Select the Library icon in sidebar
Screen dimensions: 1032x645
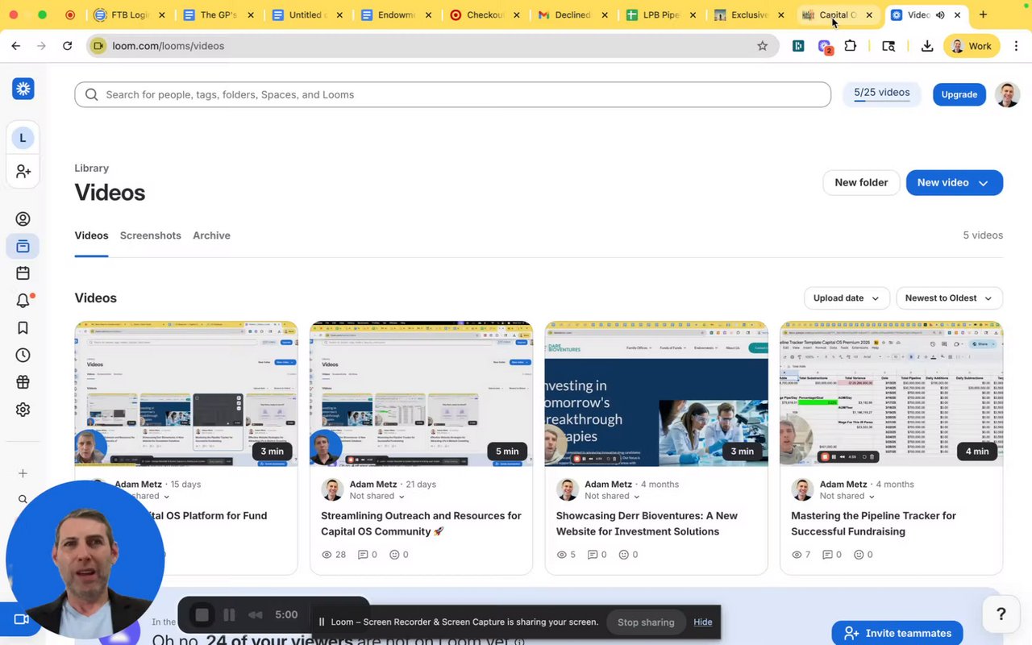[23, 246]
